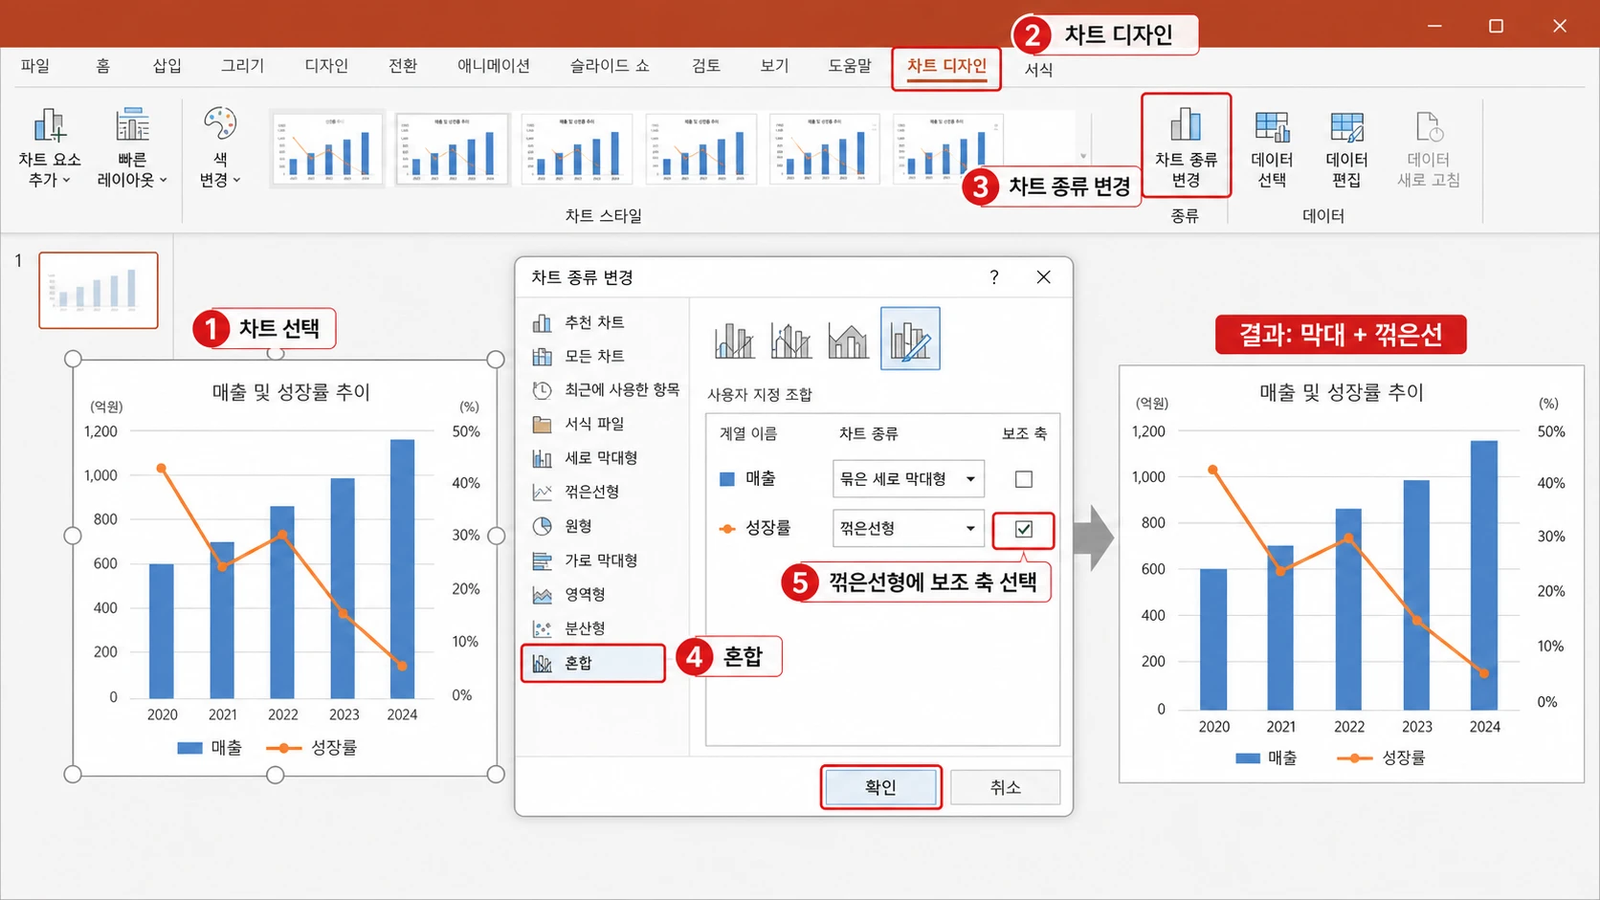The width and height of the screenshot is (1600, 900).
Task: Open the 서식 ribbon tab
Action: pyautogui.click(x=1039, y=70)
